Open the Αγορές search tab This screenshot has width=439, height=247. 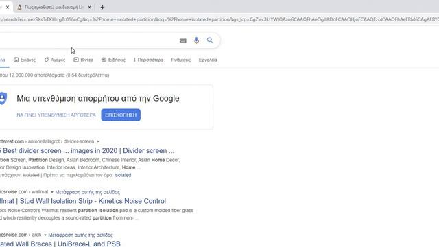click(55, 60)
